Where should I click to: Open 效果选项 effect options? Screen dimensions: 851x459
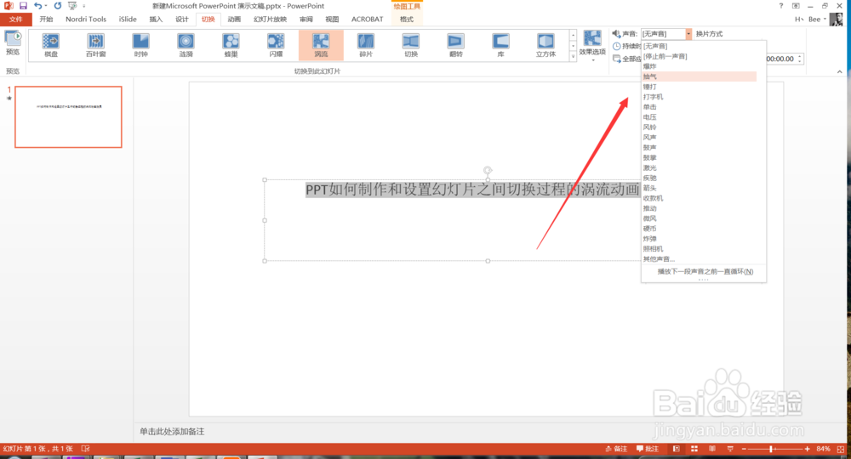click(x=592, y=44)
